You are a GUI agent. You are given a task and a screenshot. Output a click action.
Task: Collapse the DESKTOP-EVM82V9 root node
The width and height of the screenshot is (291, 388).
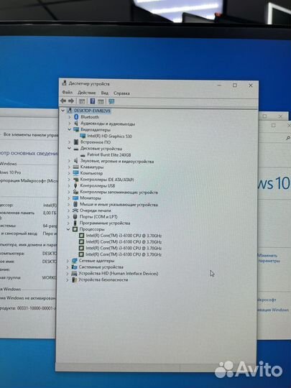[63, 111]
